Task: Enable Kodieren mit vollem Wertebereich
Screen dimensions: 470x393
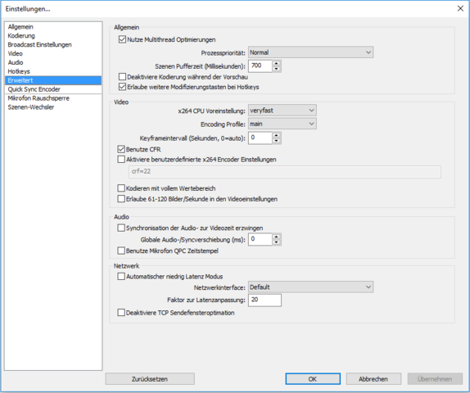Action: tap(121, 188)
